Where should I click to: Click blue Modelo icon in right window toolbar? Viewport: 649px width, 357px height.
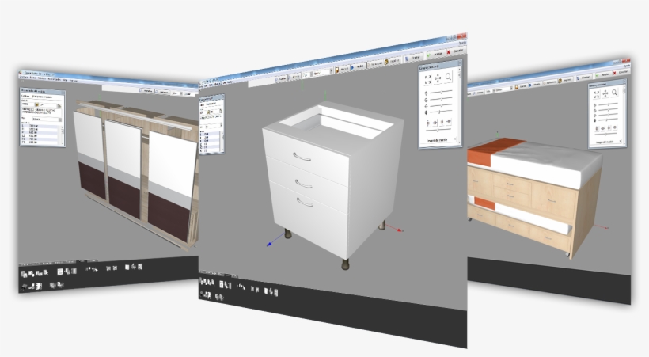529,85
